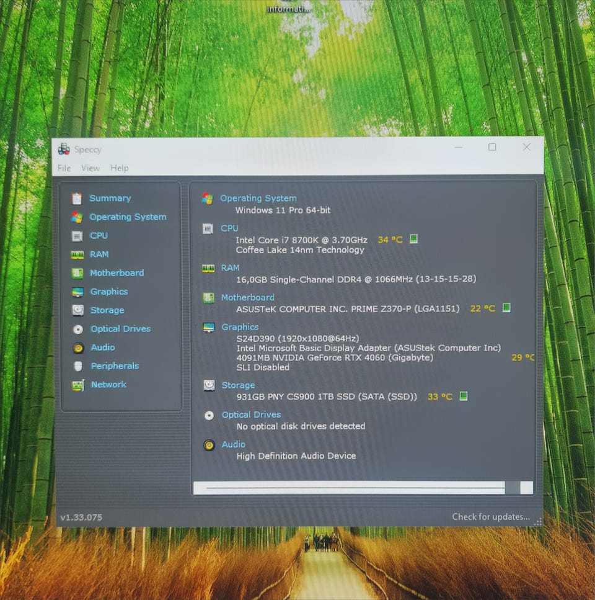Select the Storage drive icon in sidebar

pyautogui.click(x=77, y=310)
